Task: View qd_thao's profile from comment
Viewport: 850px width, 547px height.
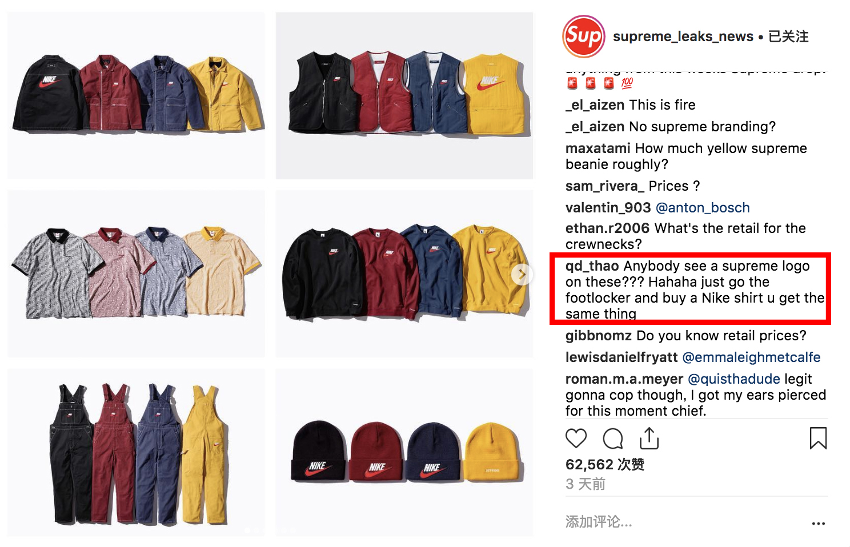Action: 592,266
